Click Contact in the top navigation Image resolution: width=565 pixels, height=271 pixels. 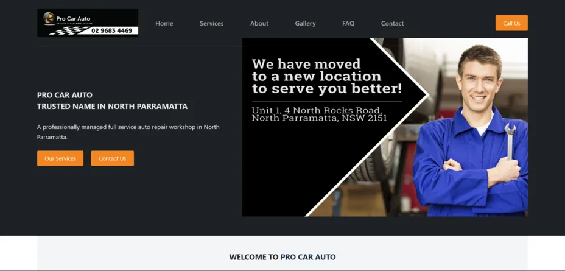pyautogui.click(x=392, y=23)
